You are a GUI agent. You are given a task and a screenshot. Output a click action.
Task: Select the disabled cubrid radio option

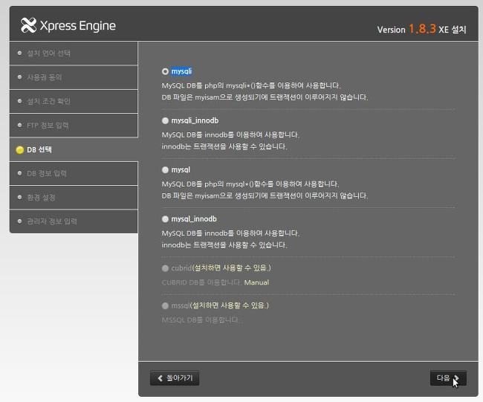165,268
